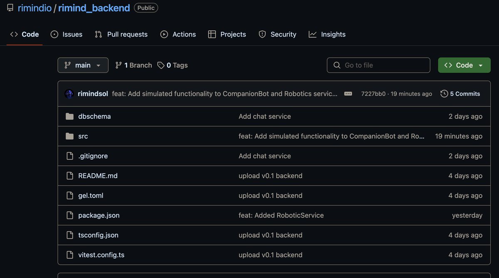Open the rimind_backend repository link
The height and width of the screenshot is (278, 499).
tap(94, 8)
